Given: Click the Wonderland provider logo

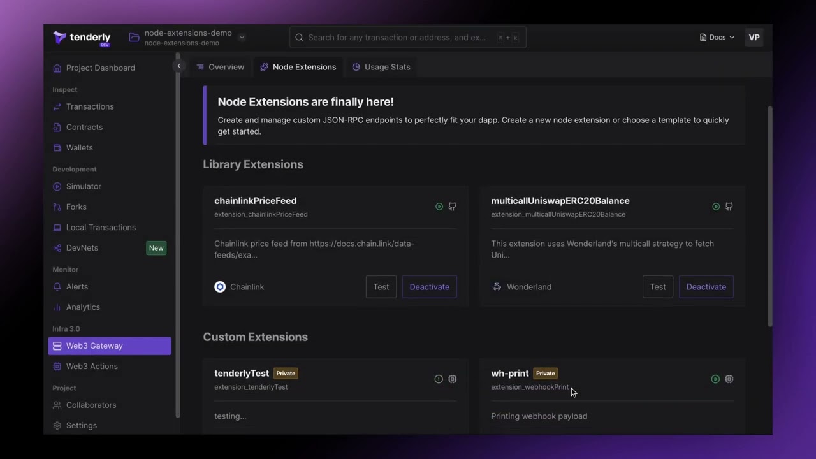Looking at the screenshot, I should pos(497,287).
